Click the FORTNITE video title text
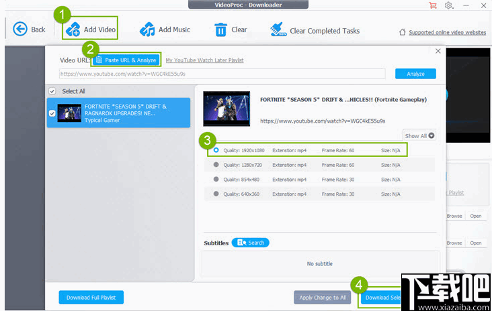 [343, 99]
